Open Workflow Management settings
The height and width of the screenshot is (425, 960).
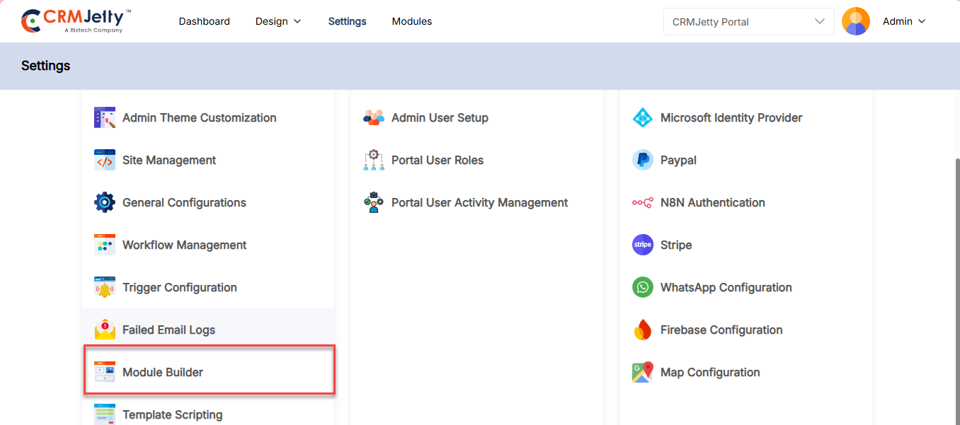[184, 245]
